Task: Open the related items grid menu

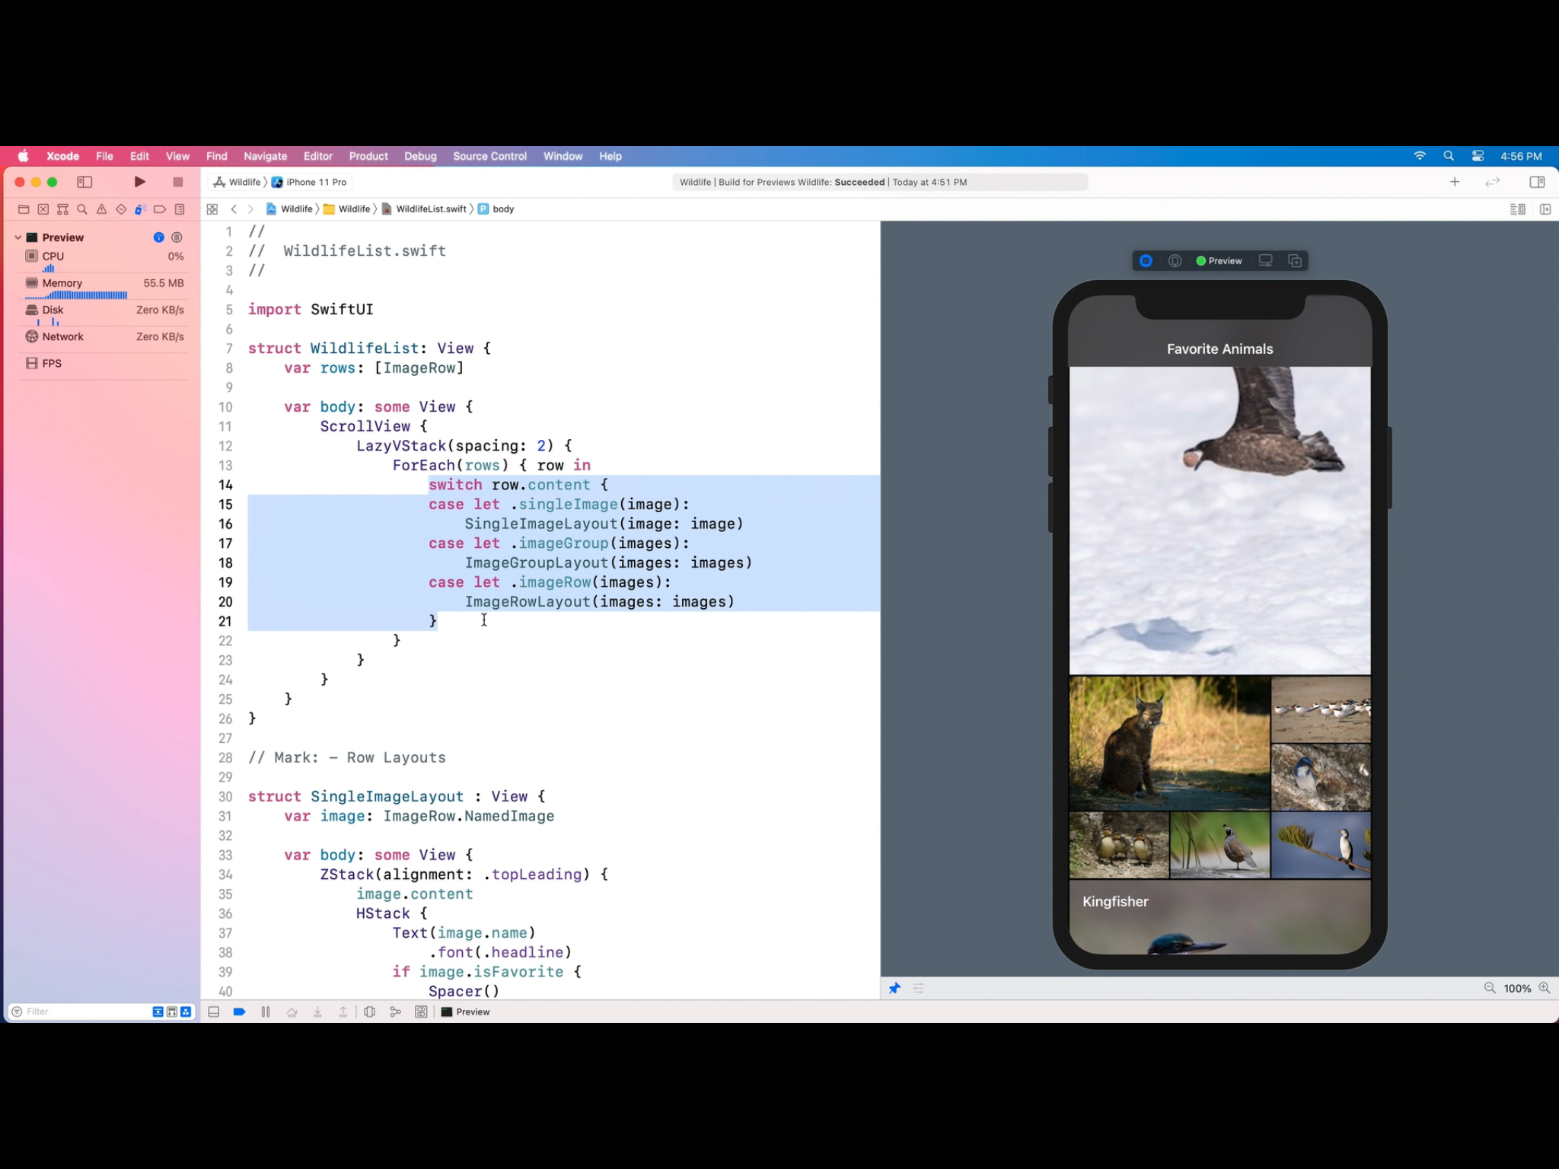Action: [x=212, y=209]
